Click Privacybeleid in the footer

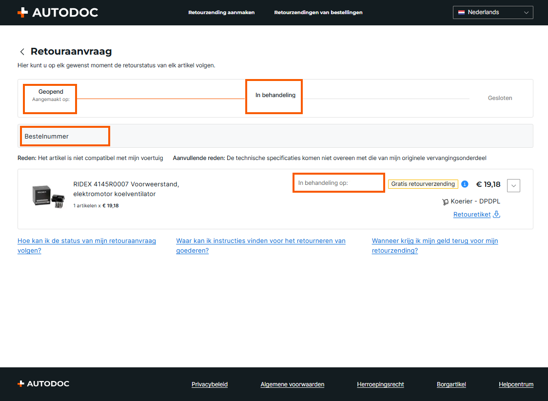[210, 384]
